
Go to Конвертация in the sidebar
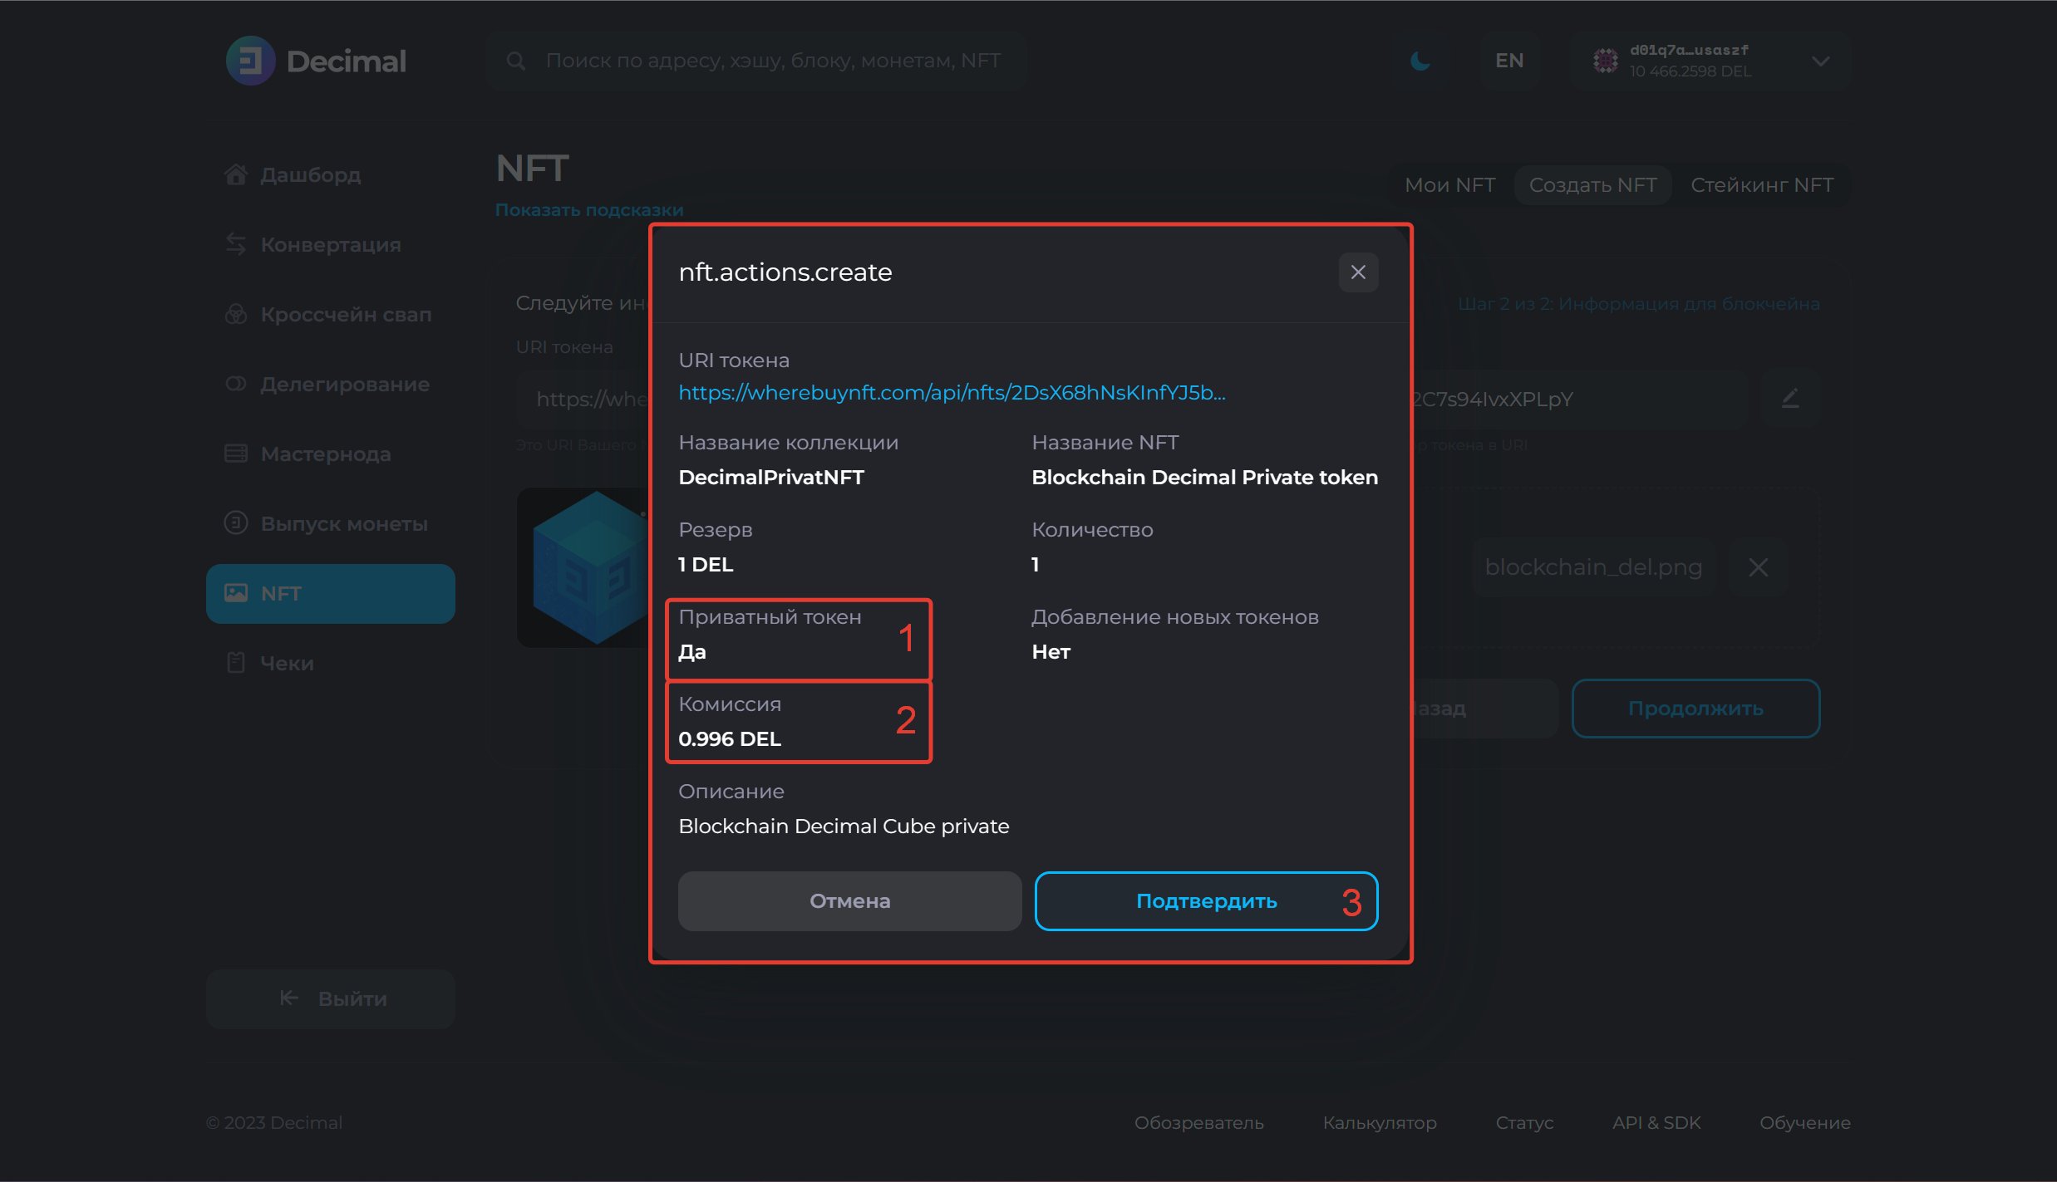click(330, 245)
